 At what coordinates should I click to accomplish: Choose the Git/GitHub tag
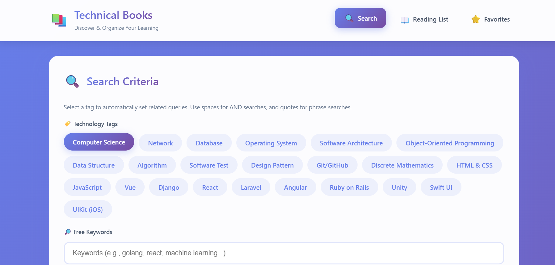pos(332,165)
